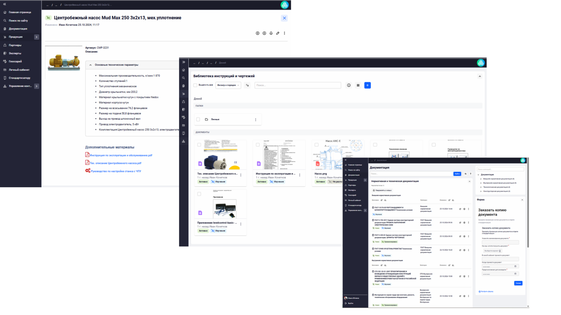
Task: Open Партнеры in the pump window sidebar
Action: tap(15, 45)
